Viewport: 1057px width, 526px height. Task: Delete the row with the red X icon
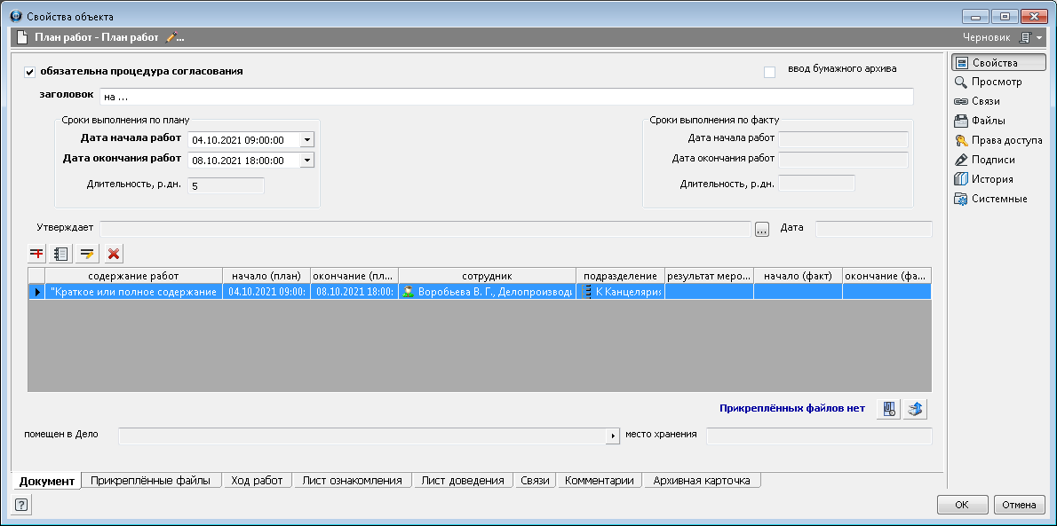tap(114, 254)
